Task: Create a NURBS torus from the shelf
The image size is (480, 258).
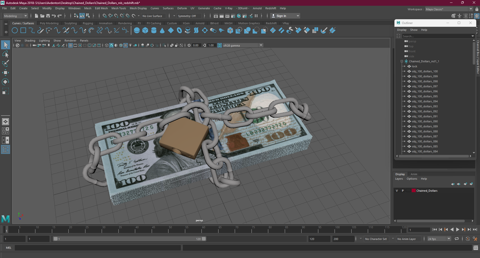Action: tap(179, 31)
